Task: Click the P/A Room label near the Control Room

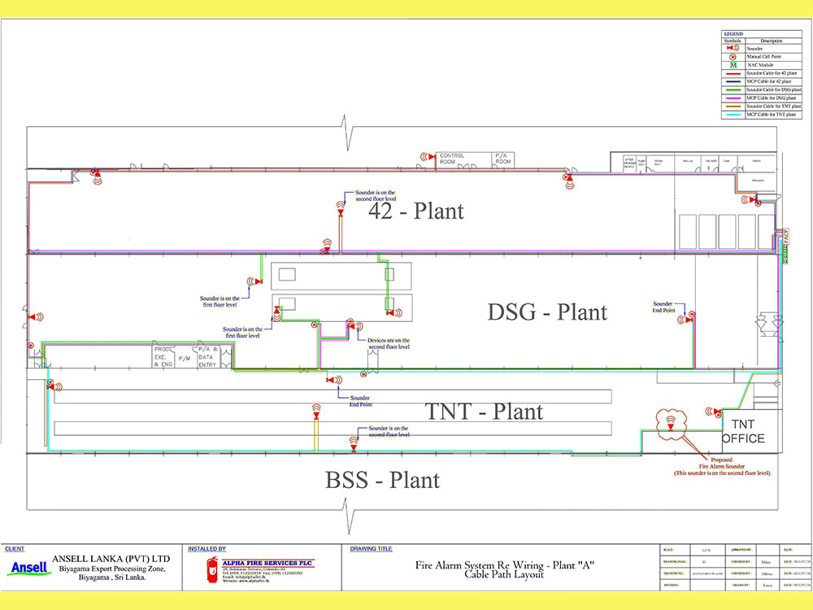Action: [502, 156]
